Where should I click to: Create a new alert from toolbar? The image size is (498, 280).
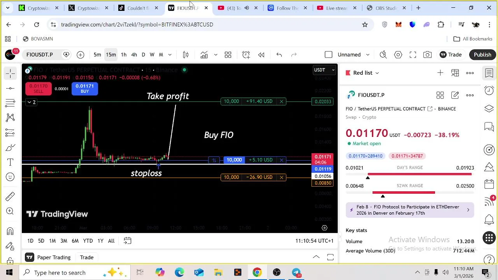[x=246, y=55]
